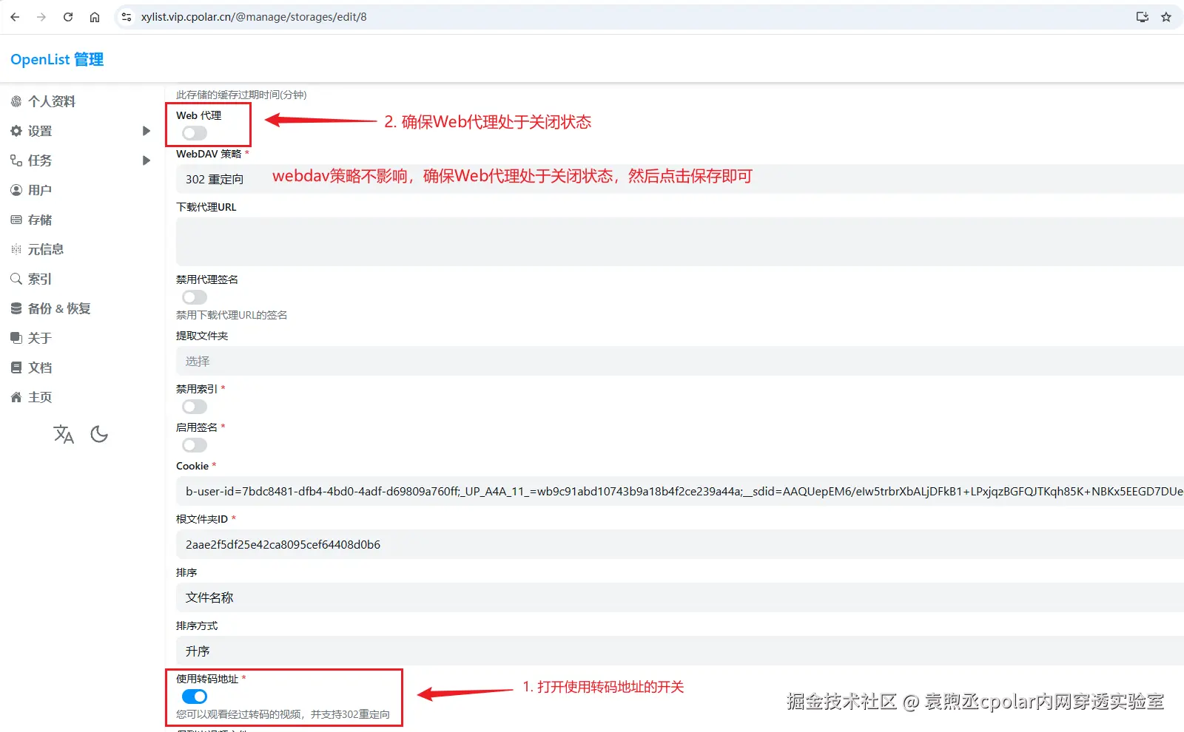Click the OpenList 管理 title link

pyautogui.click(x=57, y=59)
